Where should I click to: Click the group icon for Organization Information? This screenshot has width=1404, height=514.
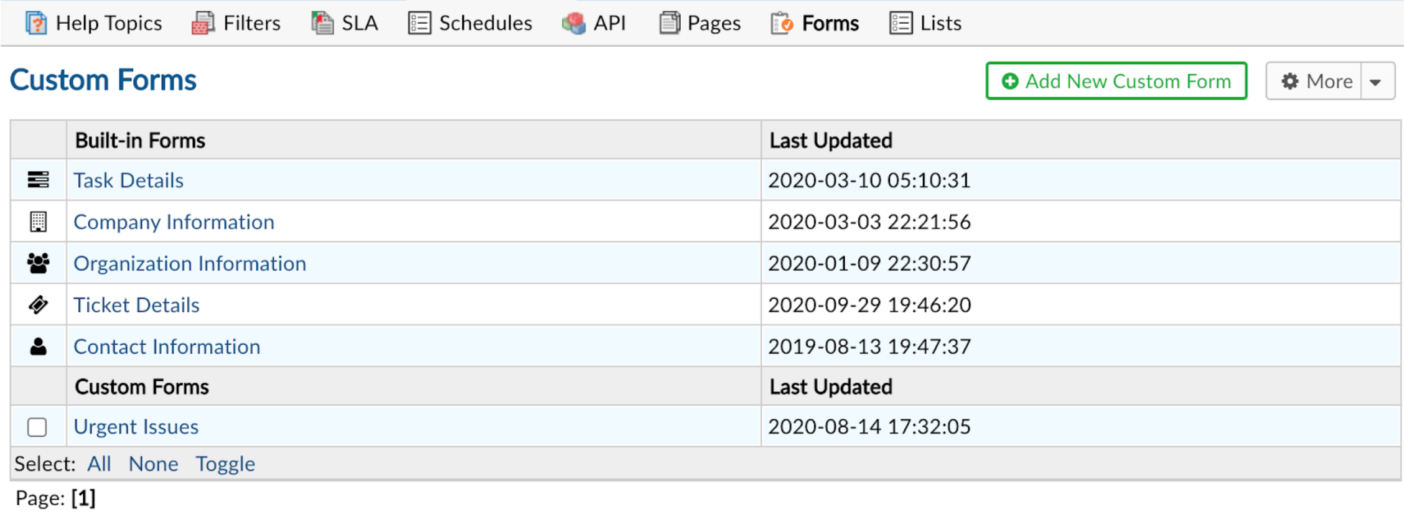pyautogui.click(x=38, y=263)
